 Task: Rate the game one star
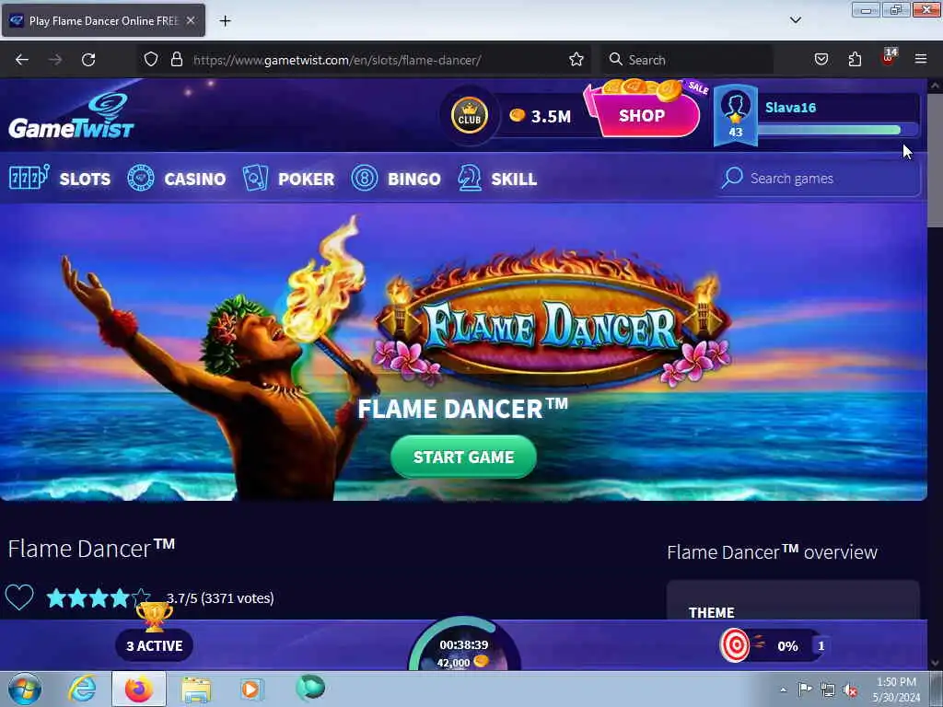click(56, 598)
